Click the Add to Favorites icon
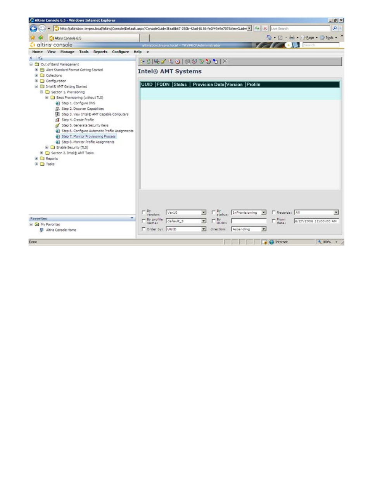The height and width of the screenshot is (479, 370). [41, 38]
